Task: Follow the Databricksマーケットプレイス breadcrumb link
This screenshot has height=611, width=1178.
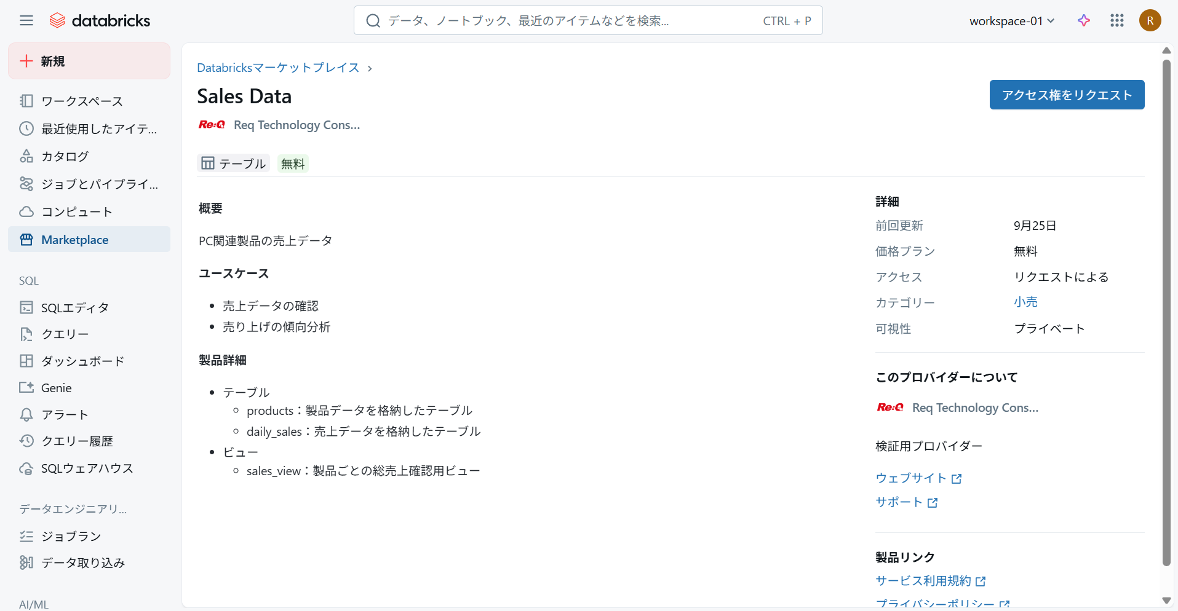Action: [x=278, y=68]
